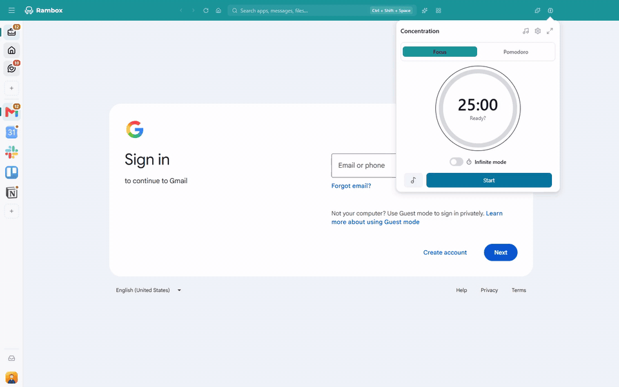Open the unified inbox workspace with badge 12

12,32
